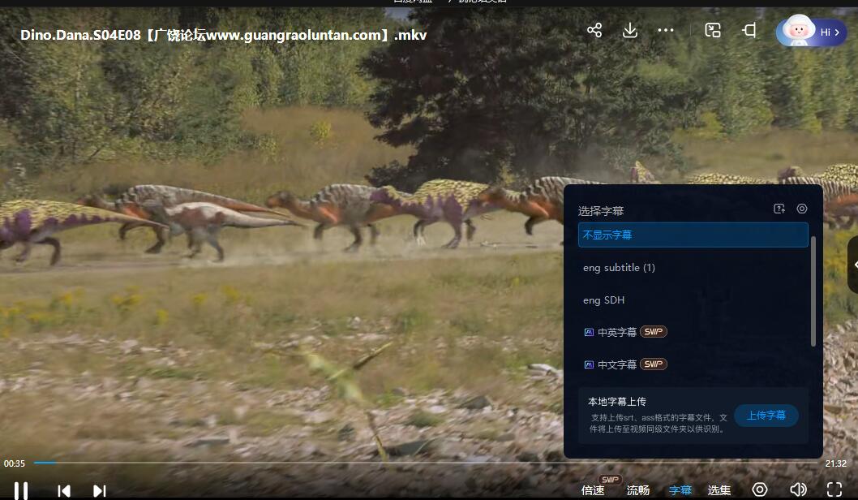
Task: Open the '倍速' playback speed menu
Action: 593,490
